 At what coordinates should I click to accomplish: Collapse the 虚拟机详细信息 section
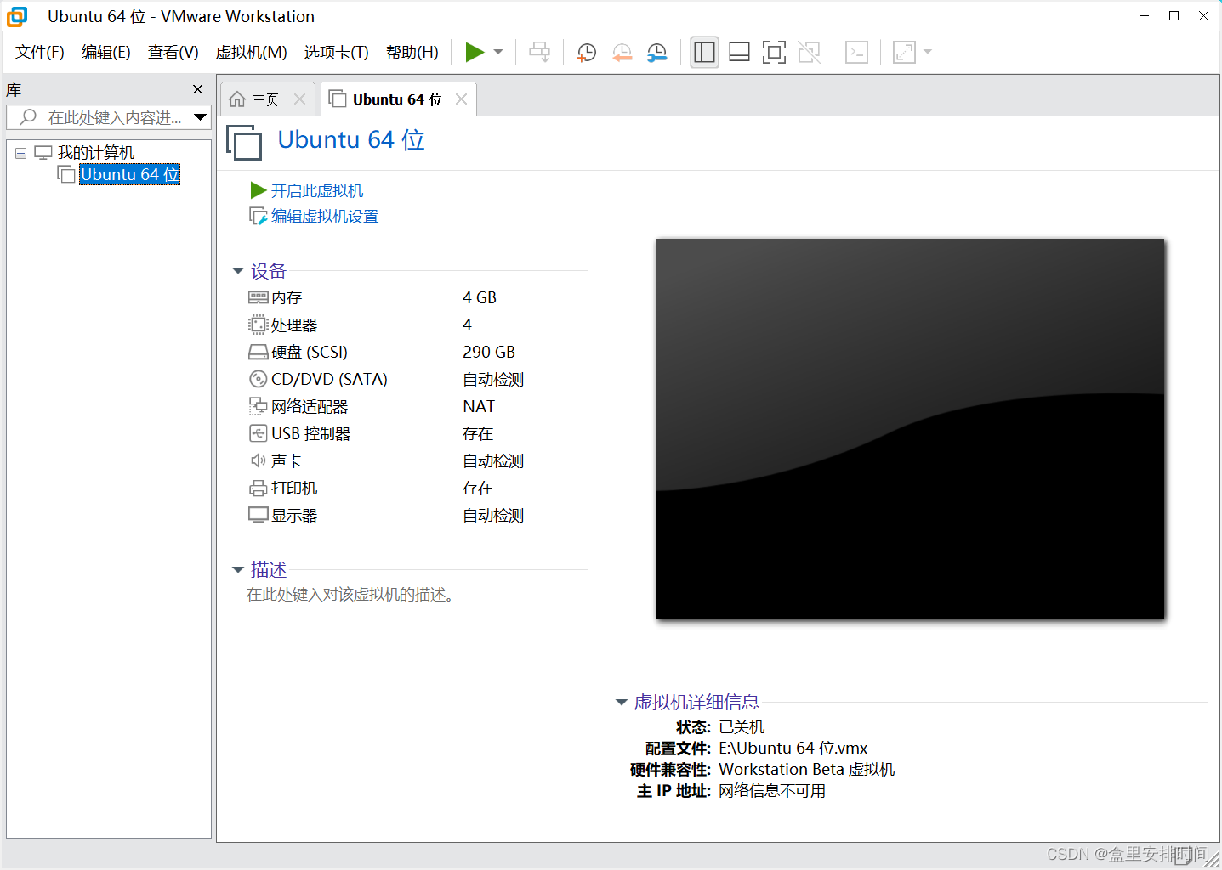622,703
